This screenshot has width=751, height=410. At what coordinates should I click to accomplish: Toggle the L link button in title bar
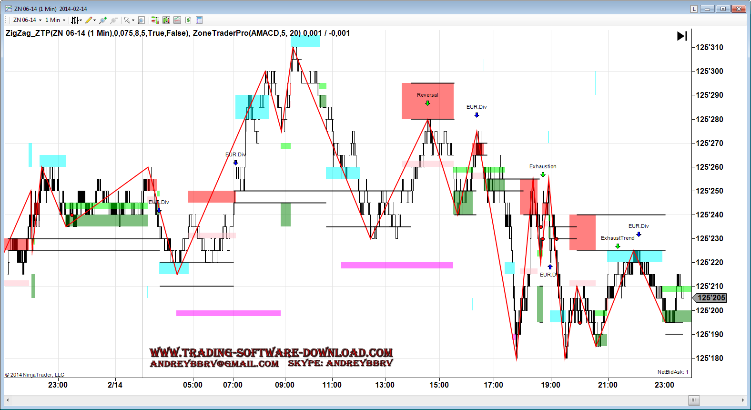click(x=694, y=9)
